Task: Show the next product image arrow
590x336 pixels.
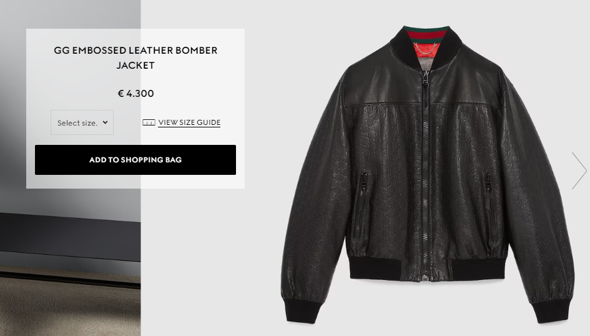Action: pyautogui.click(x=579, y=170)
